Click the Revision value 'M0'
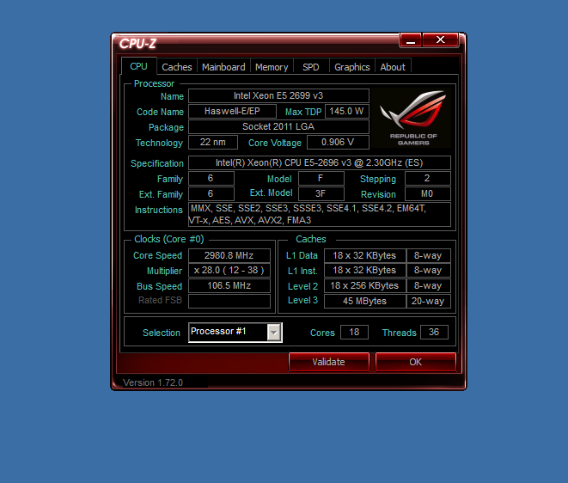568x483 pixels. [x=427, y=193]
